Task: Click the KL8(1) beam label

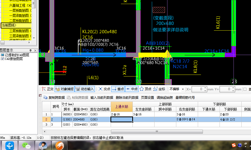Action: coord(195,67)
